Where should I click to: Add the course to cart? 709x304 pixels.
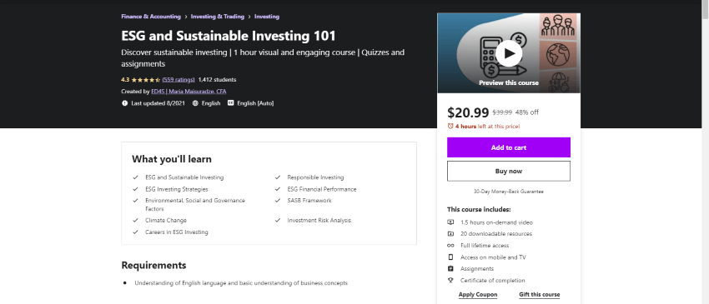pos(509,147)
